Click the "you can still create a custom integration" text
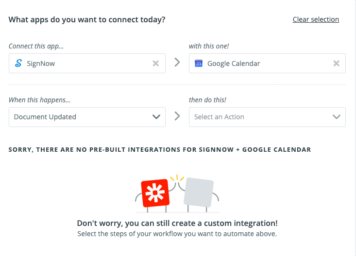The height and width of the screenshot is (256, 356). coord(177,224)
